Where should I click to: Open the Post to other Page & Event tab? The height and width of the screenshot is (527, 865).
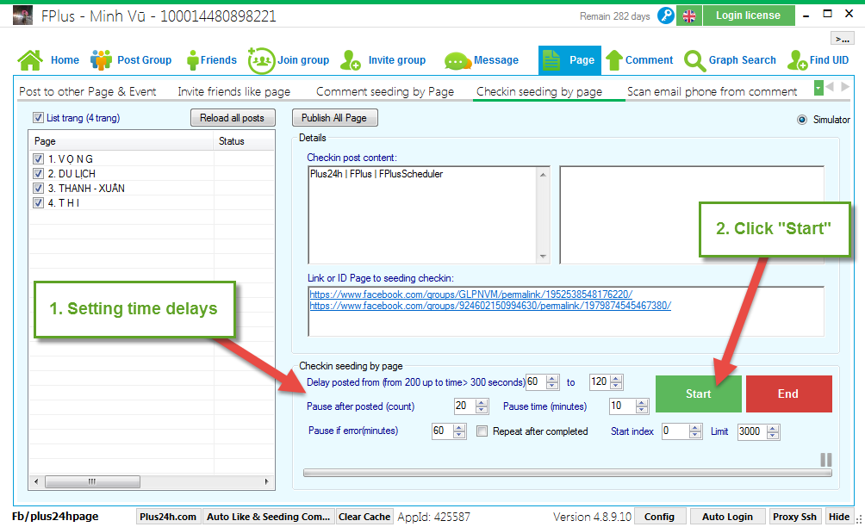coord(88,91)
